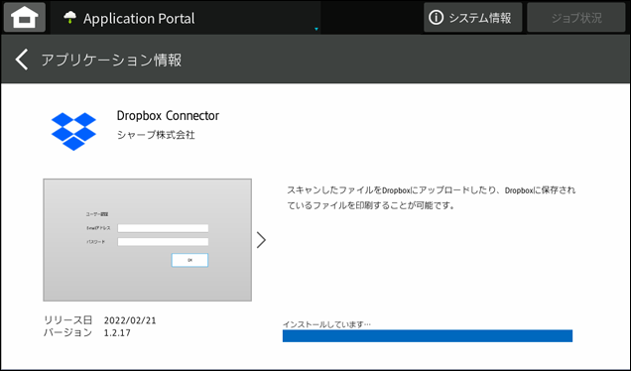Go to the Home screen icon

(25, 17)
